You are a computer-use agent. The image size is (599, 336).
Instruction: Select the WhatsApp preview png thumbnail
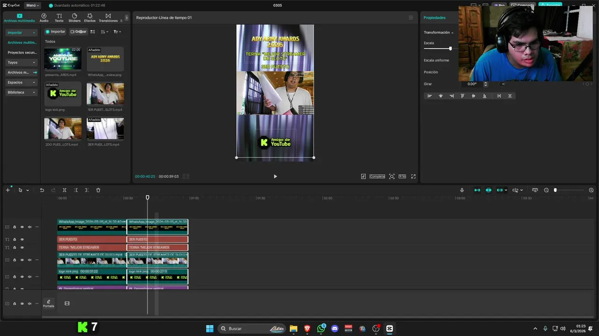[105, 59]
